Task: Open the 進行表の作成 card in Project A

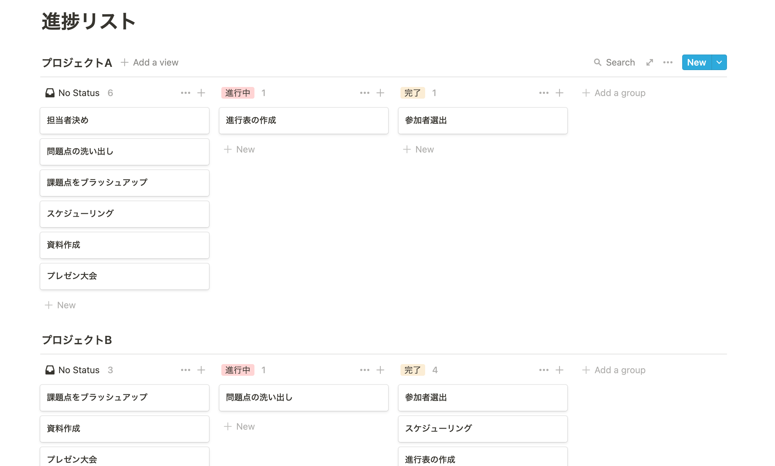Action: pyautogui.click(x=303, y=120)
